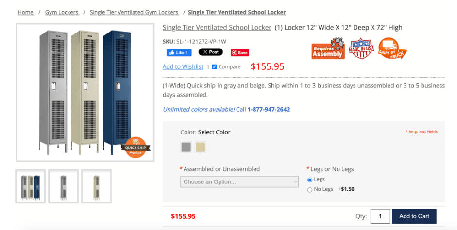This screenshot has width=457, height=230.
Task: Pick the beige color swatch
Action: pyautogui.click(x=200, y=147)
